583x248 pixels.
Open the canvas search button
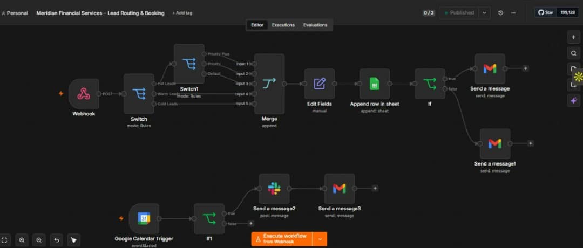(573, 53)
